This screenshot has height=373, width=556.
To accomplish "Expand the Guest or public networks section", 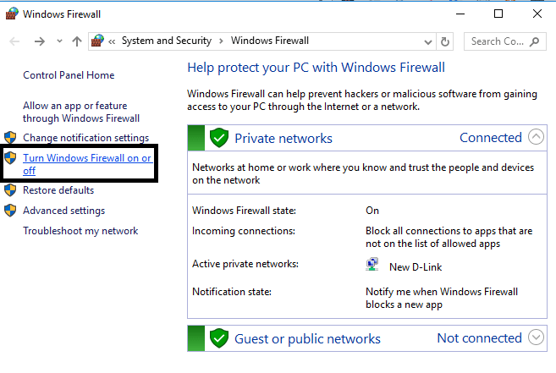I will pos(536,337).
